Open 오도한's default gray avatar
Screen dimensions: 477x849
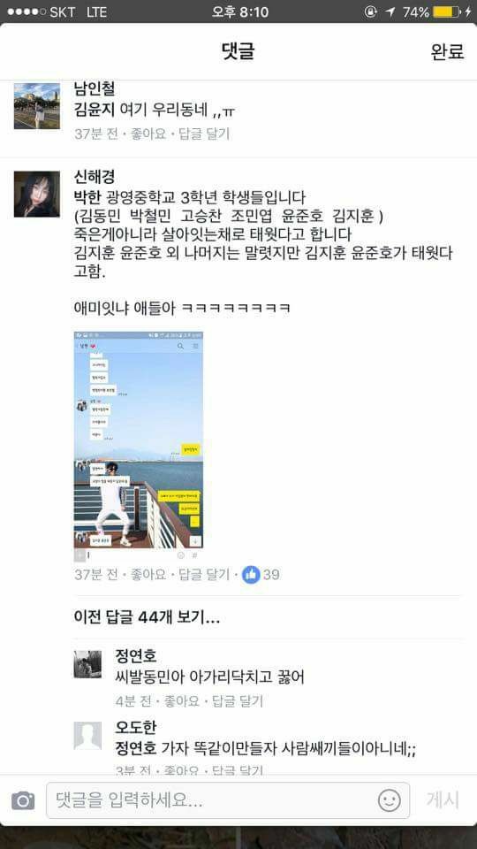(x=87, y=736)
